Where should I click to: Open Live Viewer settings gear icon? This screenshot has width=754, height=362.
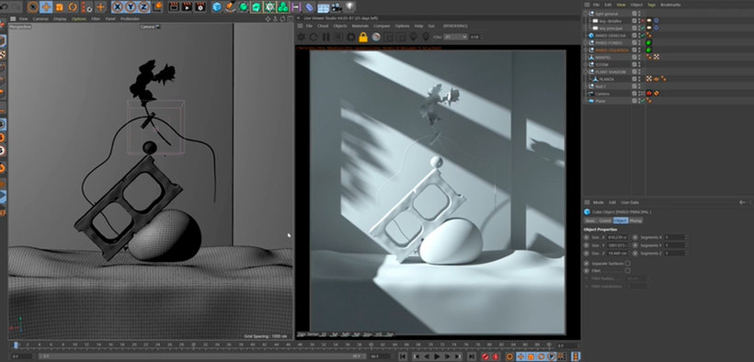[351, 37]
